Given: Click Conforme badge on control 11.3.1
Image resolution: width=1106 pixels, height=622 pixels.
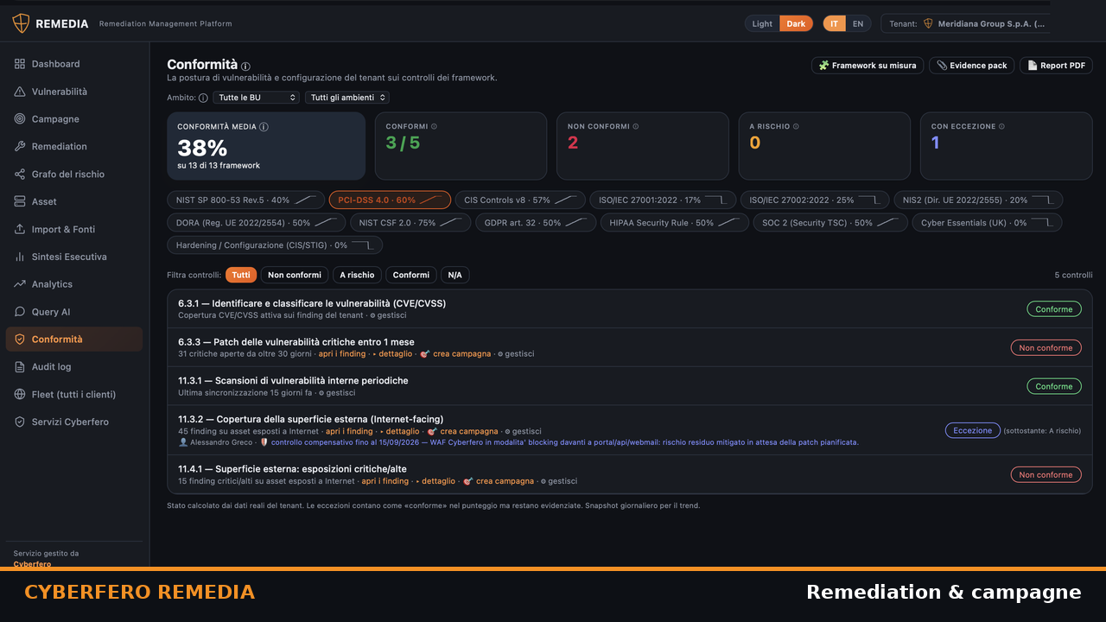Looking at the screenshot, I should coord(1053,386).
